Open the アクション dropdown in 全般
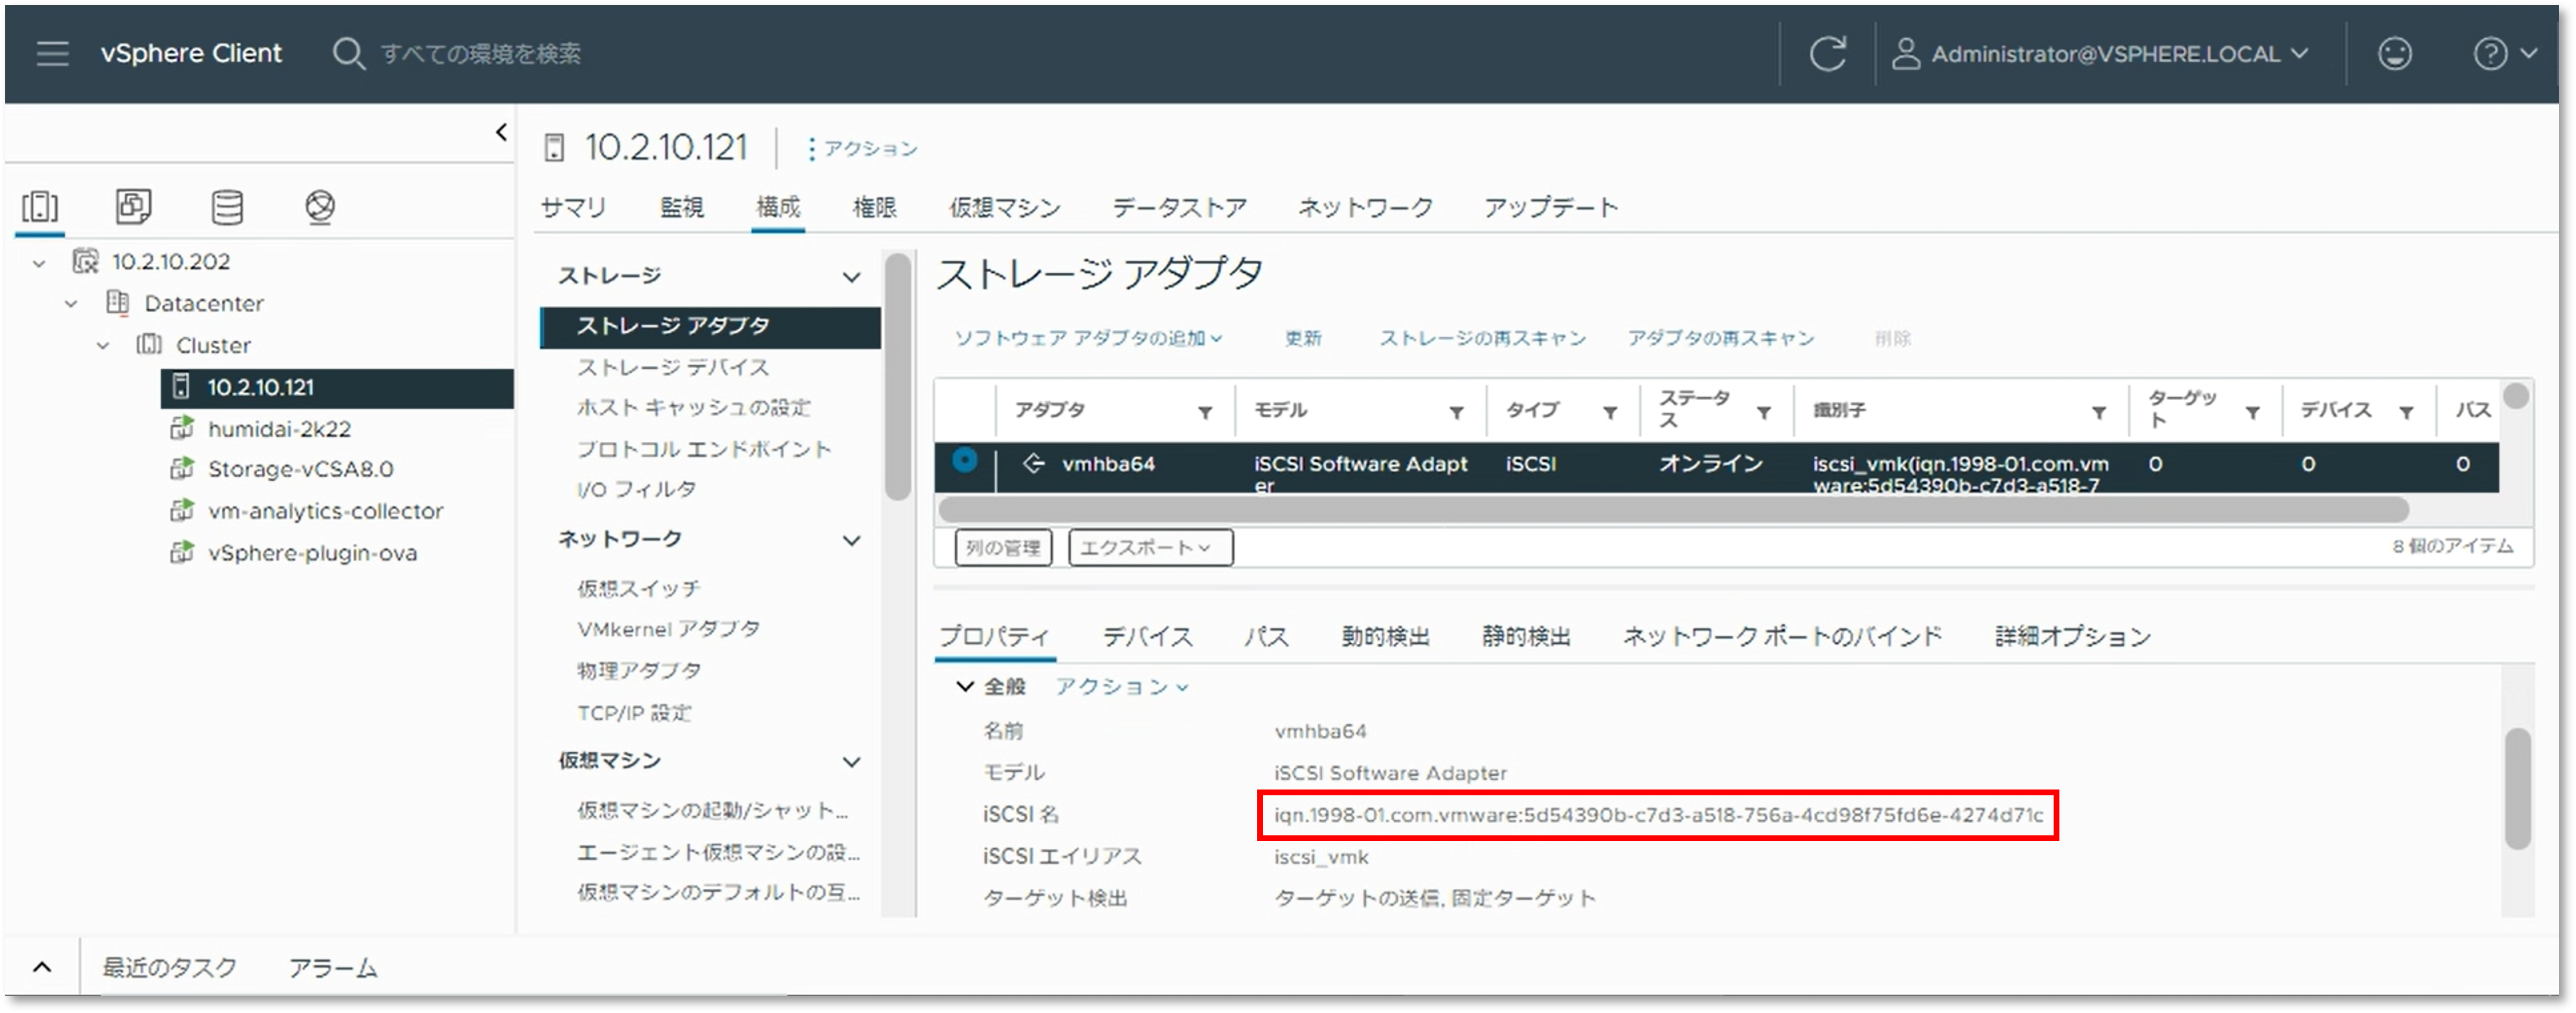The width and height of the screenshot is (2576, 1013). click(x=1122, y=687)
